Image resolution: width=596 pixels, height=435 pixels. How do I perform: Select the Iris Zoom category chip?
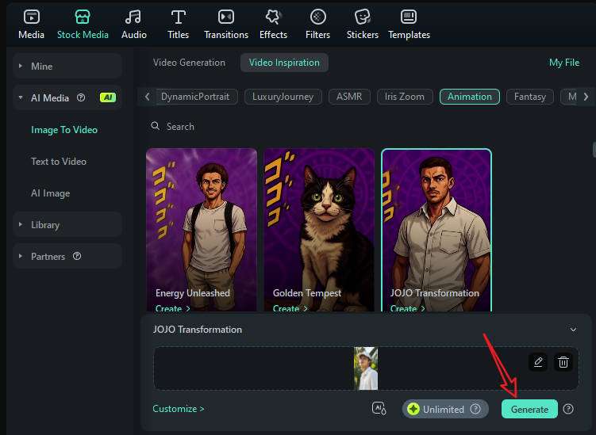click(405, 97)
